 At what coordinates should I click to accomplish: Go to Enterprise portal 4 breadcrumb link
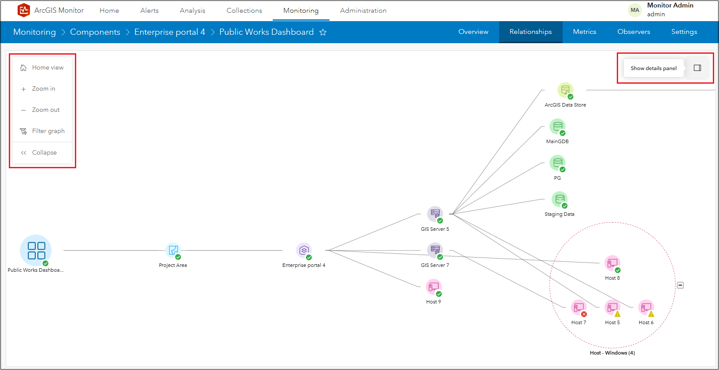170,32
